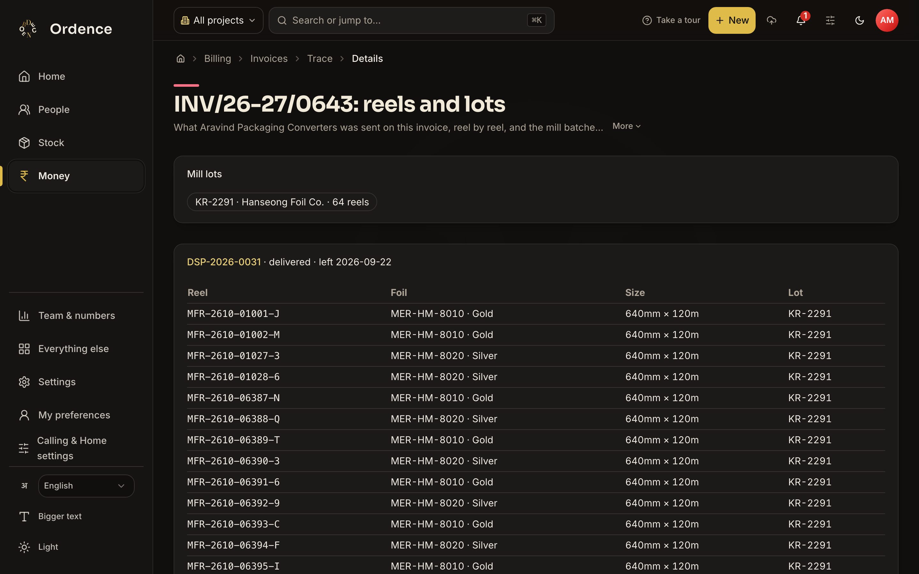The height and width of the screenshot is (574, 919).
Task: Open Home in the sidebar
Action: 76,76
